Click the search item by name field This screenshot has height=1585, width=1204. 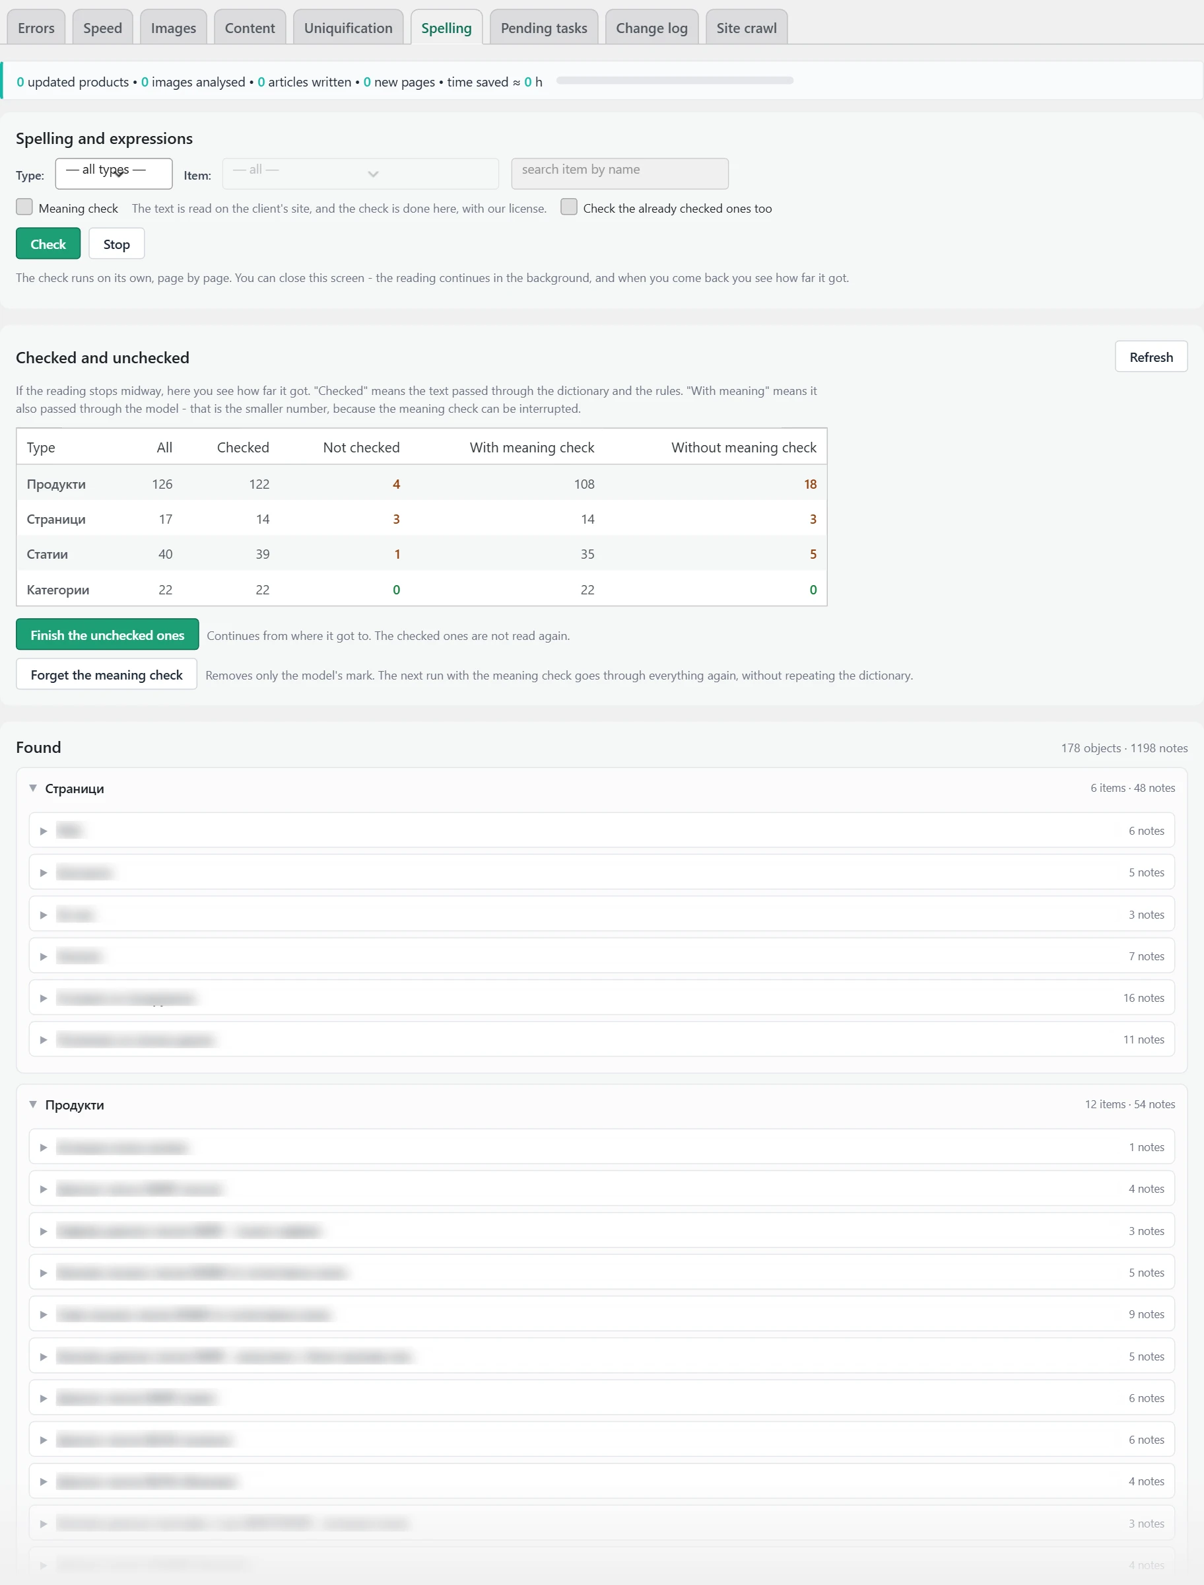[x=620, y=174]
